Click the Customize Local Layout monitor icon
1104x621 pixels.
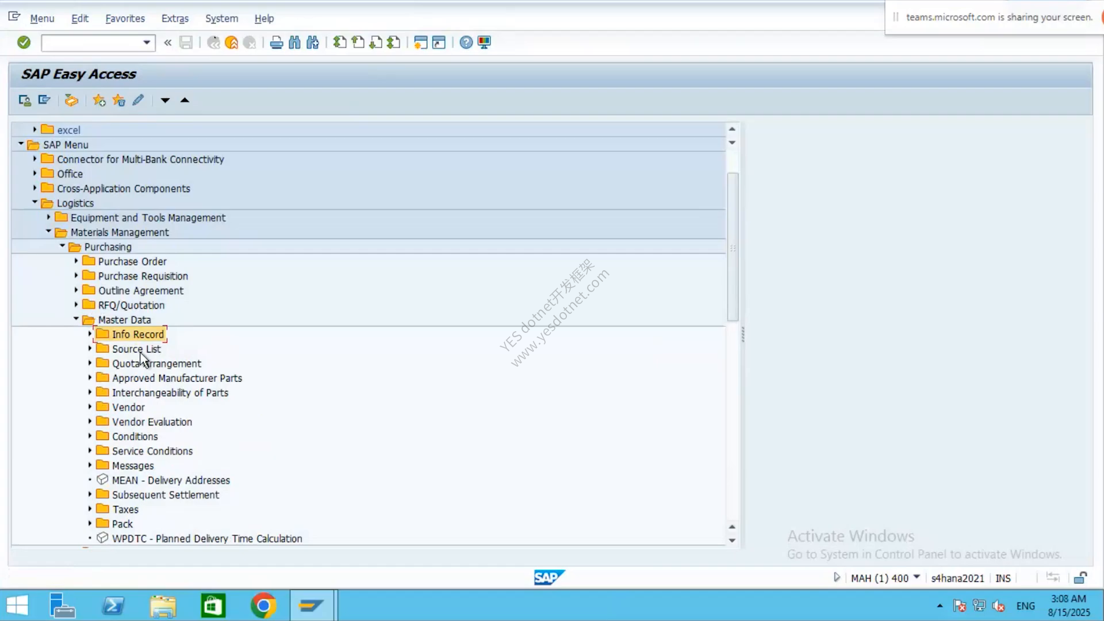[x=484, y=43]
